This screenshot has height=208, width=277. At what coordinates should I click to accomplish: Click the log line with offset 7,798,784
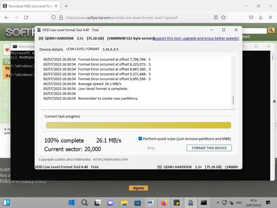pos(97,59)
